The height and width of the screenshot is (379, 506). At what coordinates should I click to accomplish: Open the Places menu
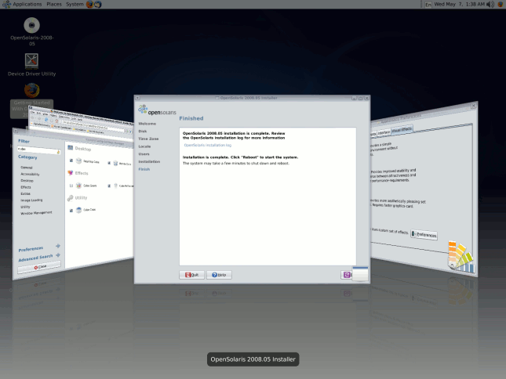[54, 4]
